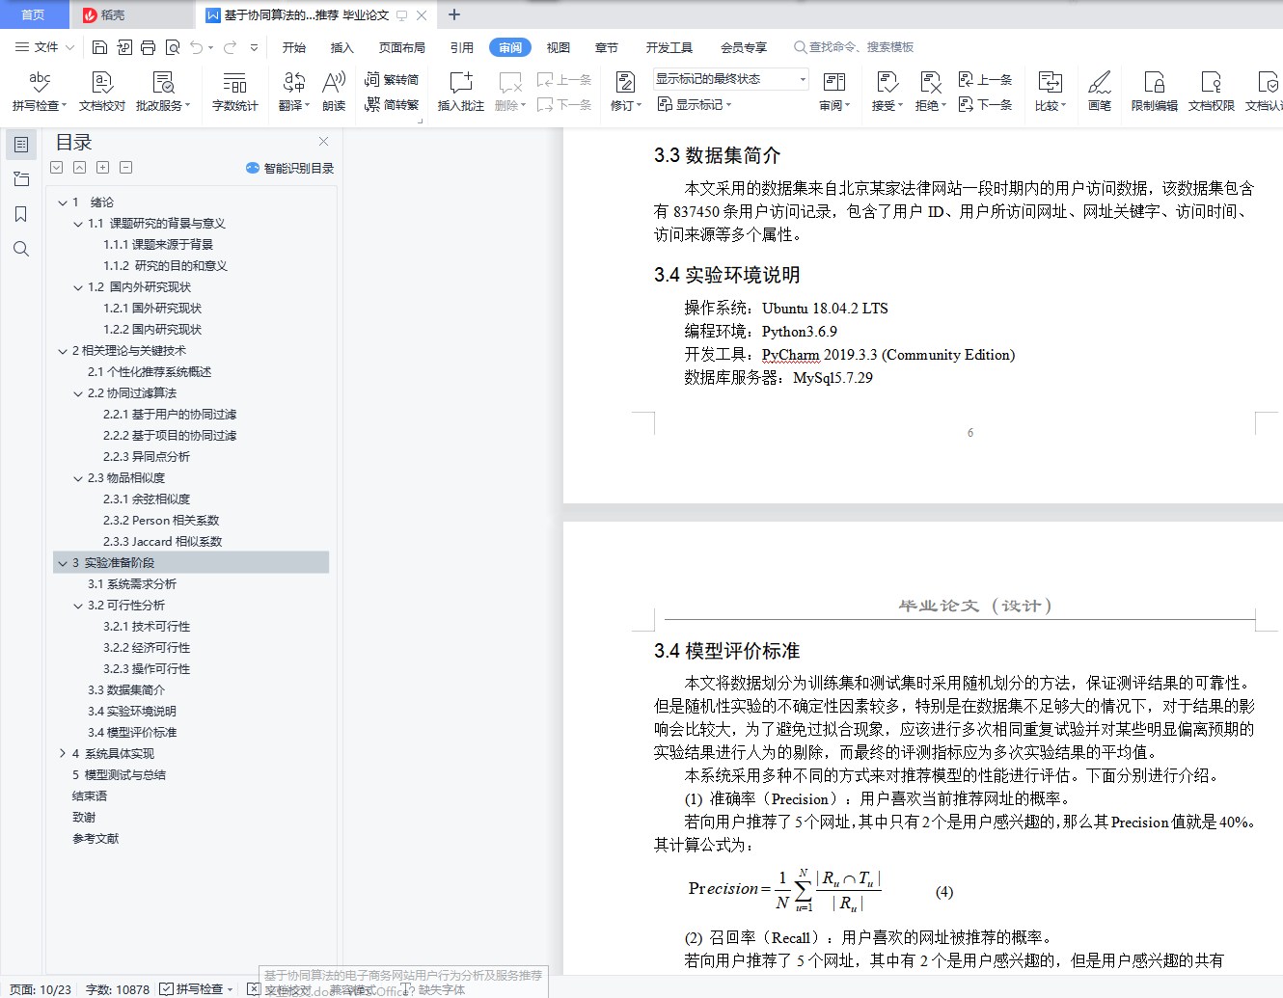Open the 开发工具 ribbon tab
1283x998 pixels.
tap(669, 47)
